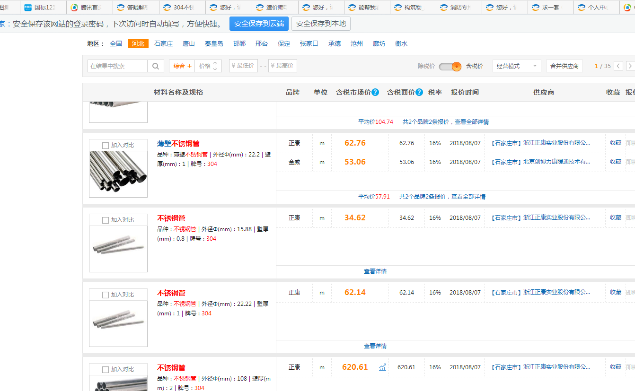Open supplier 北京创博力康暖通技术
Viewport: 635px width, 391px height.
tap(557, 162)
